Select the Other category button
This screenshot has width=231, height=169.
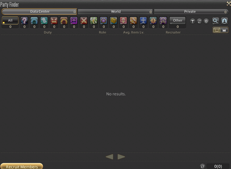click(x=177, y=20)
